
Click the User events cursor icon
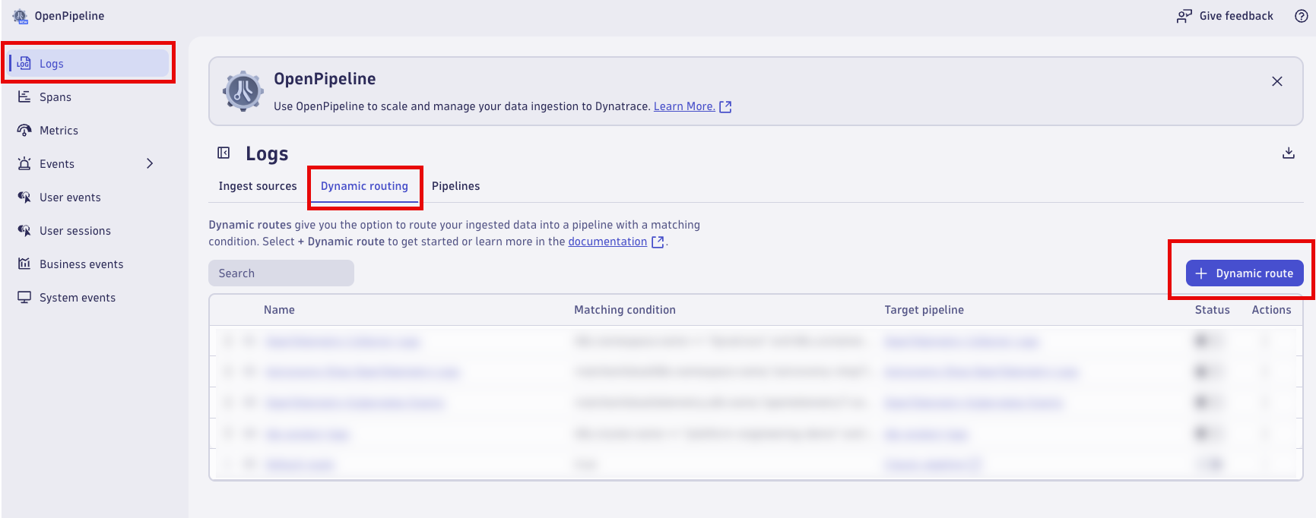tap(24, 197)
